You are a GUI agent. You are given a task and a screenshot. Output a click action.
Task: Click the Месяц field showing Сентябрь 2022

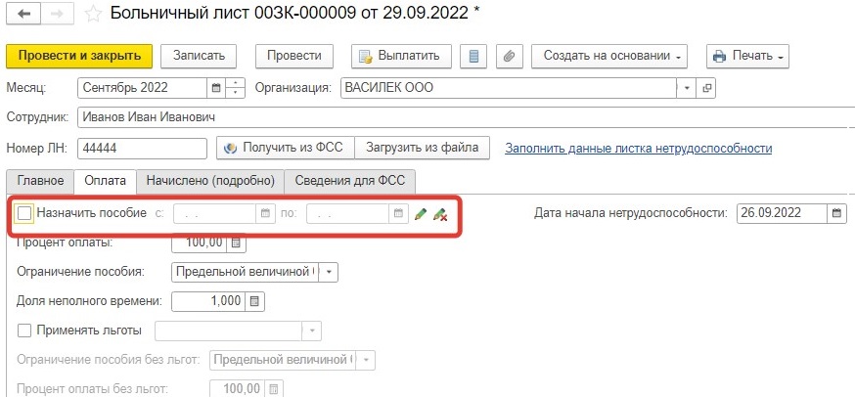144,88
